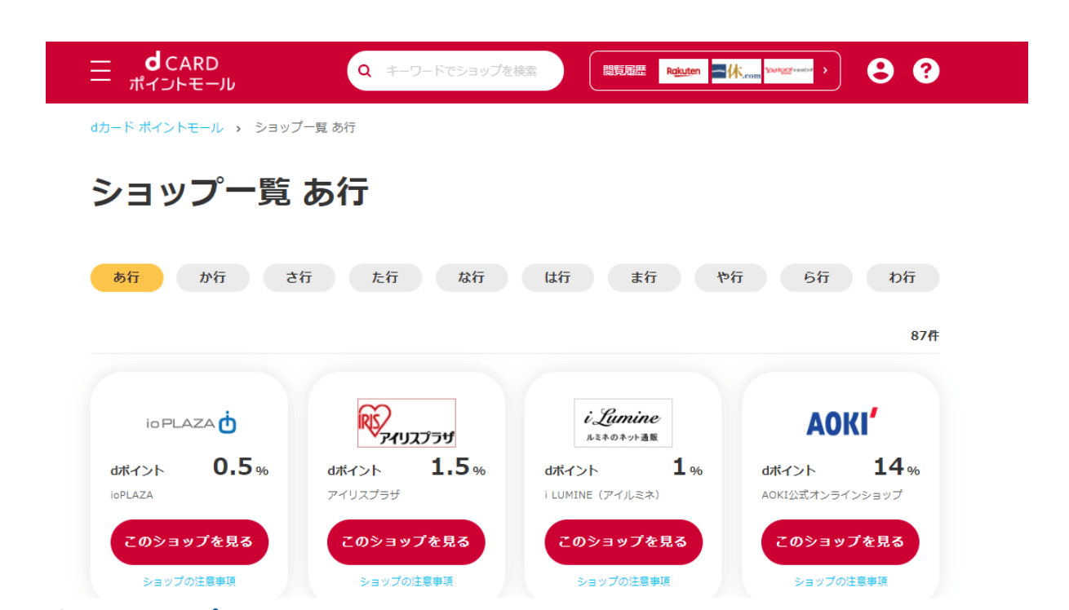Switch to the わ行 tab
1069x610 pixels.
click(902, 277)
